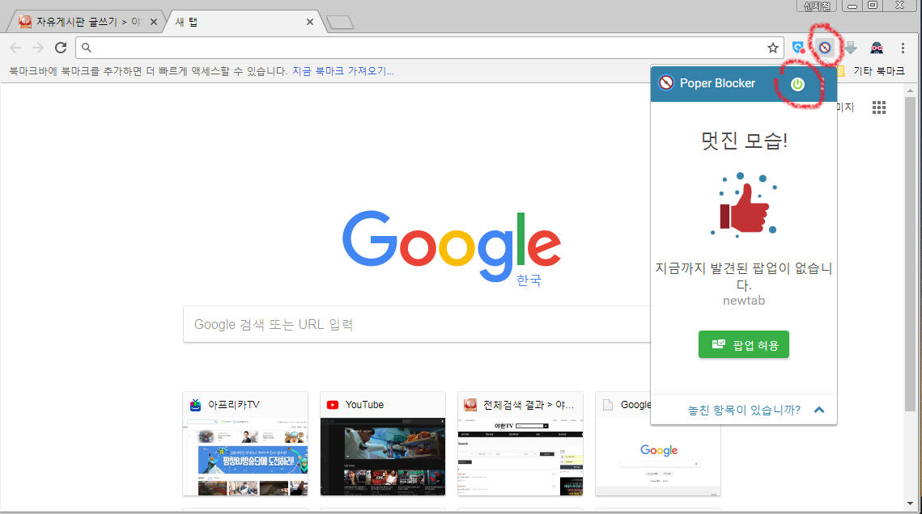
Task: Expand the '놓친 항목이 있습니까?' chevron
Action: pos(819,410)
